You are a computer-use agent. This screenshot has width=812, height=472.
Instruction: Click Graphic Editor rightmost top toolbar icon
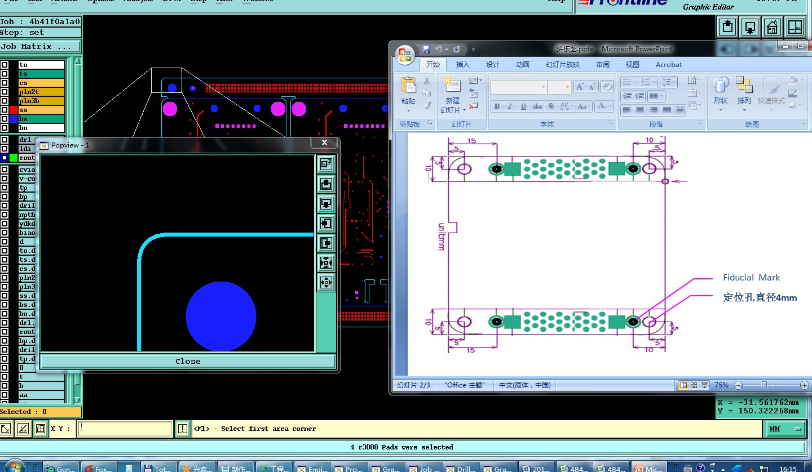coord(795,26)
